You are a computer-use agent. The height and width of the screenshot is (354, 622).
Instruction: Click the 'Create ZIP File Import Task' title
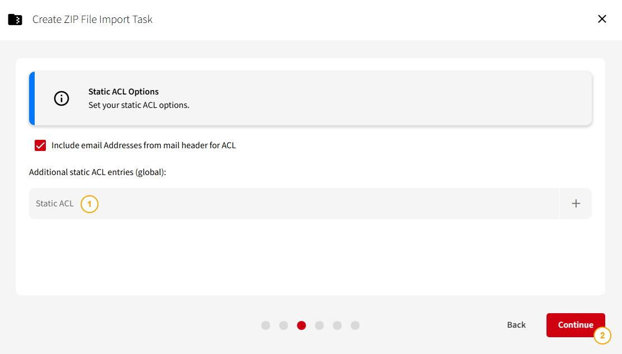[92, 20]
